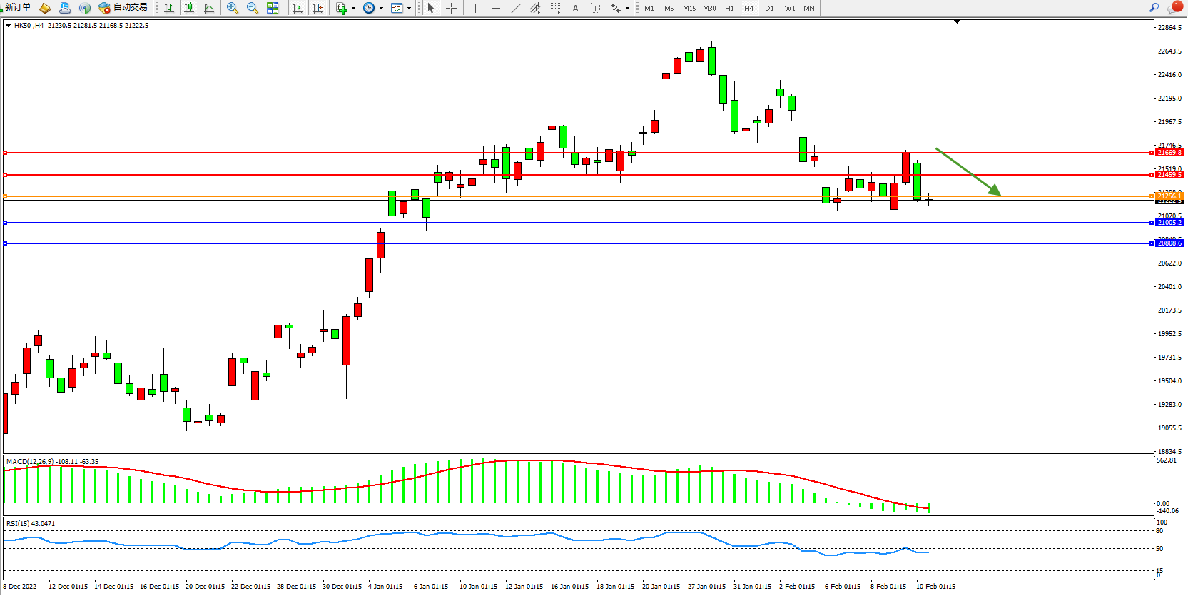1188x596 pixels.
Task: Open the search magnifier in top right
Action: (1154, 8)
